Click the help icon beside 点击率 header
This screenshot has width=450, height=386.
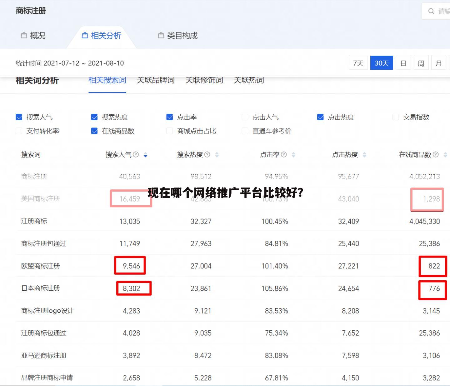[x=283, y=154]
